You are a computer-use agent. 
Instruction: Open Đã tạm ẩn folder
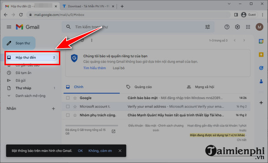click(x=23, y=73)
